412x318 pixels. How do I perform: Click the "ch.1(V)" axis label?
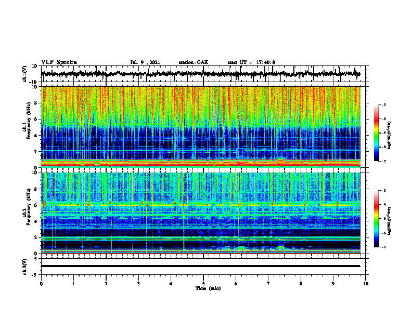click(x=25, y=74)
